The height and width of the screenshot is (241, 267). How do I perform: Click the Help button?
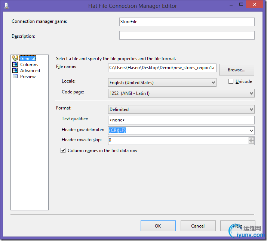tap(237, 226)
